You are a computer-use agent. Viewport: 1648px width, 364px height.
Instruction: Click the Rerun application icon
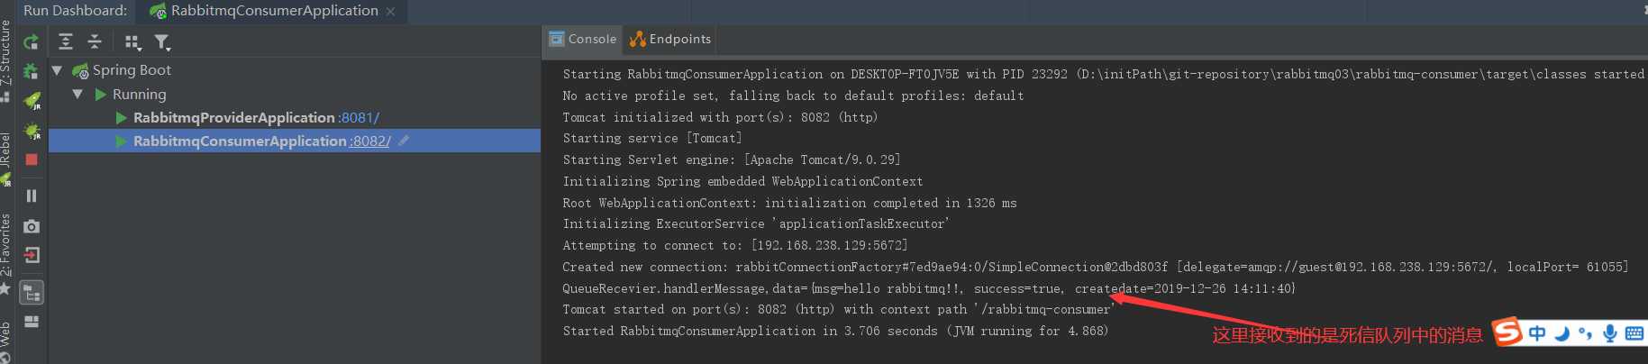pyautogui.click(x=31, y=41)
